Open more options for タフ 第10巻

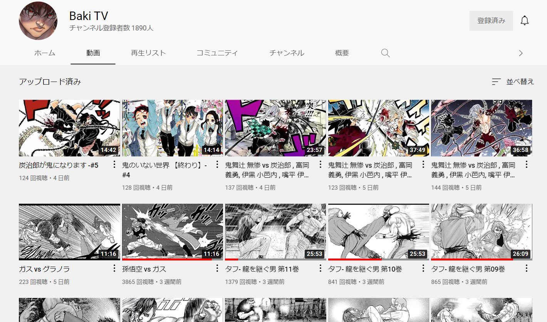pyautogui.click(x=423, y=268)
